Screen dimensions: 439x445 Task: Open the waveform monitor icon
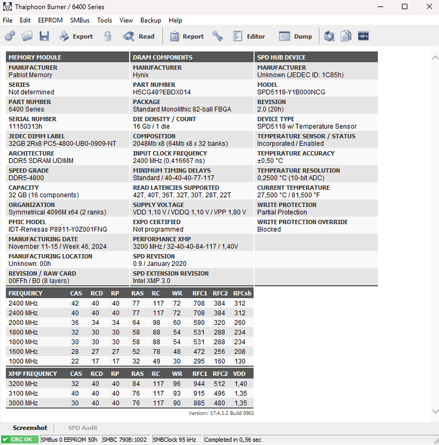(x=364, y=36)
